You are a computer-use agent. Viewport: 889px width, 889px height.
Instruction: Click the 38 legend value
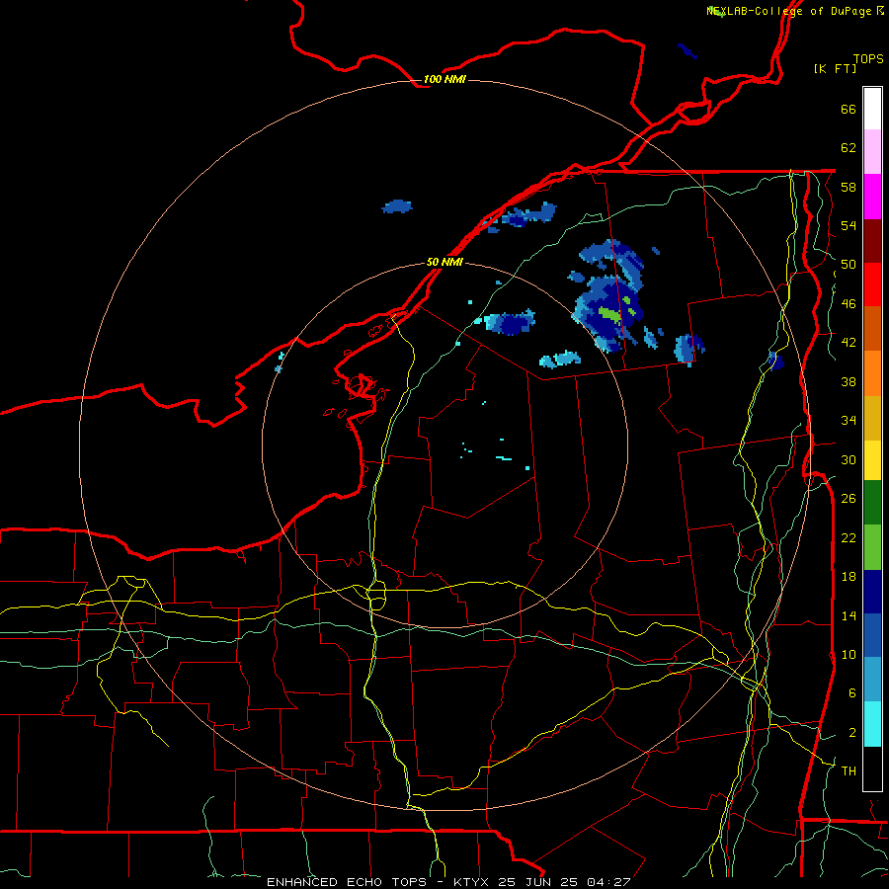coord(849,381)
